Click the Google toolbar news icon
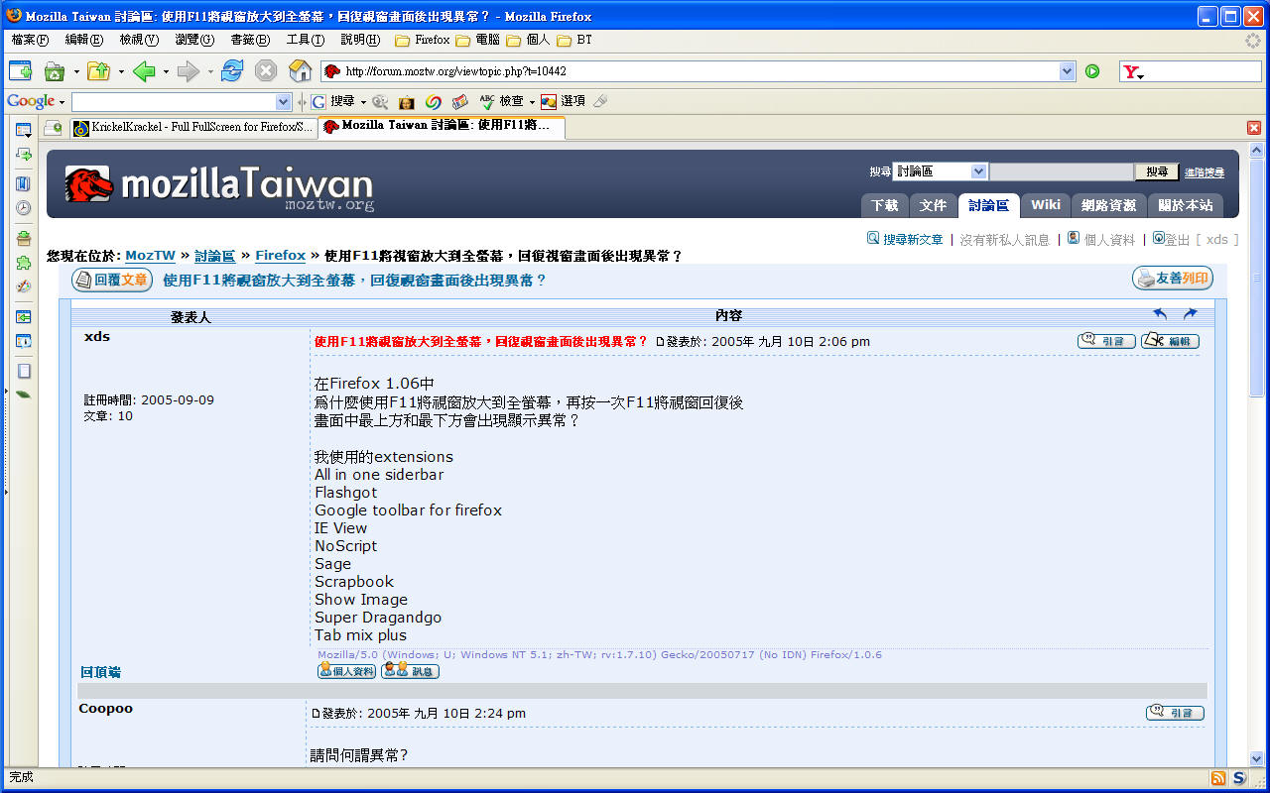This screenshot has height=793, width=1270. click(459, 101)
